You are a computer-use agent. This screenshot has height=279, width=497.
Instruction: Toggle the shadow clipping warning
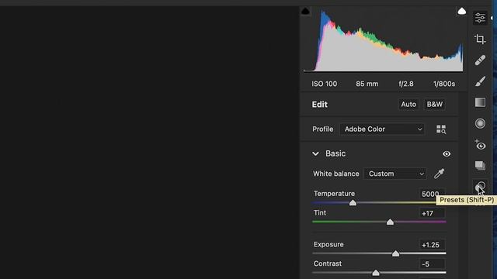305,12
